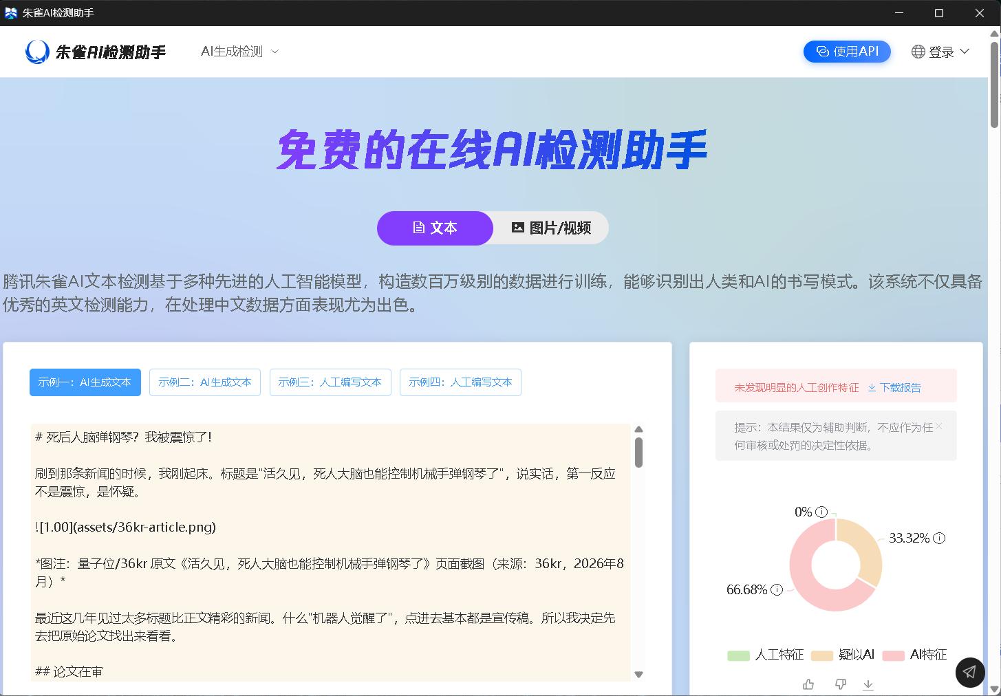Download the report via 下载报告
Viewport: 1001px width, 696px height.
click(x=894, y=388)
